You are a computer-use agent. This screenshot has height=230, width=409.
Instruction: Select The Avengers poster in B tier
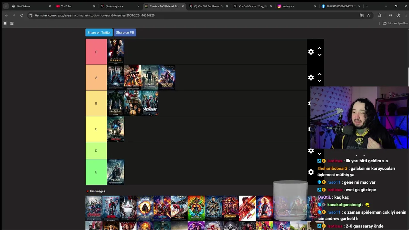150,103
